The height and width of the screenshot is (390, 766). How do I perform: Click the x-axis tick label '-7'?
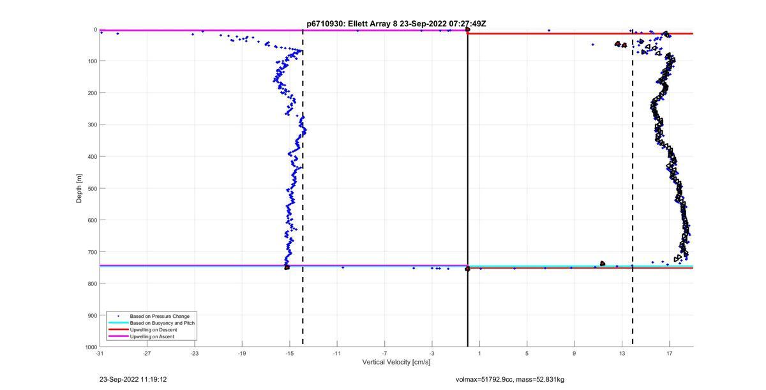click(x=384, y=353)
